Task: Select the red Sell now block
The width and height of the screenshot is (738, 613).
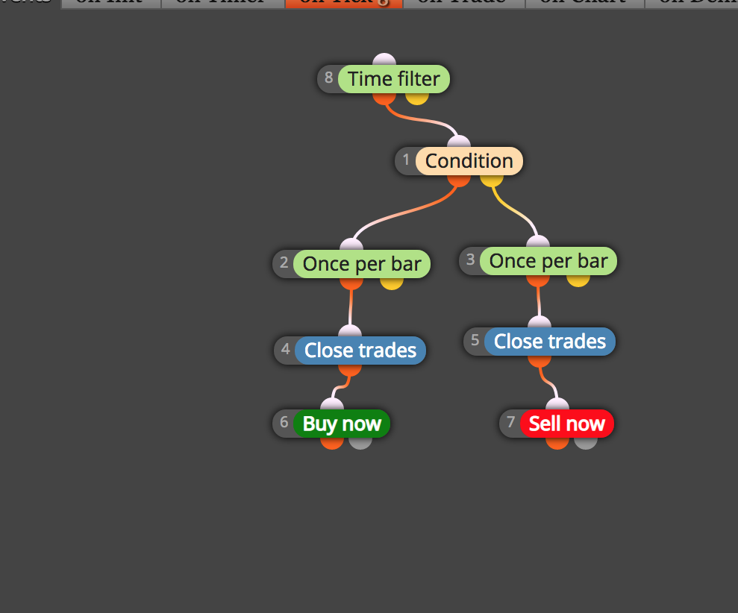Action: pyautogui.click(x=566, y=424)
